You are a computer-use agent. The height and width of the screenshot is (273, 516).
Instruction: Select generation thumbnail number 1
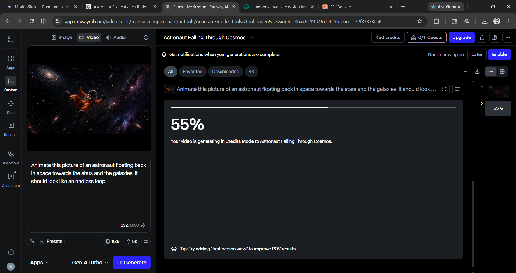498,91
